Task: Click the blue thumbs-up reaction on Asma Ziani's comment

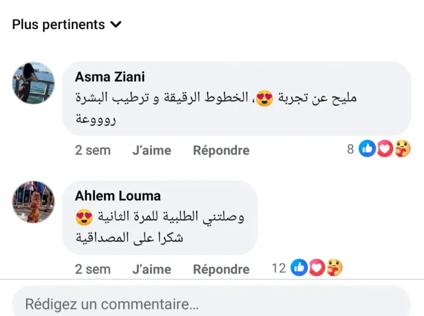Action: pos(367,150)
